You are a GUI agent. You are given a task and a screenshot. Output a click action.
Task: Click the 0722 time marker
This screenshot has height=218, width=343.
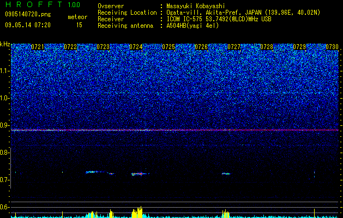pos(70,47)
